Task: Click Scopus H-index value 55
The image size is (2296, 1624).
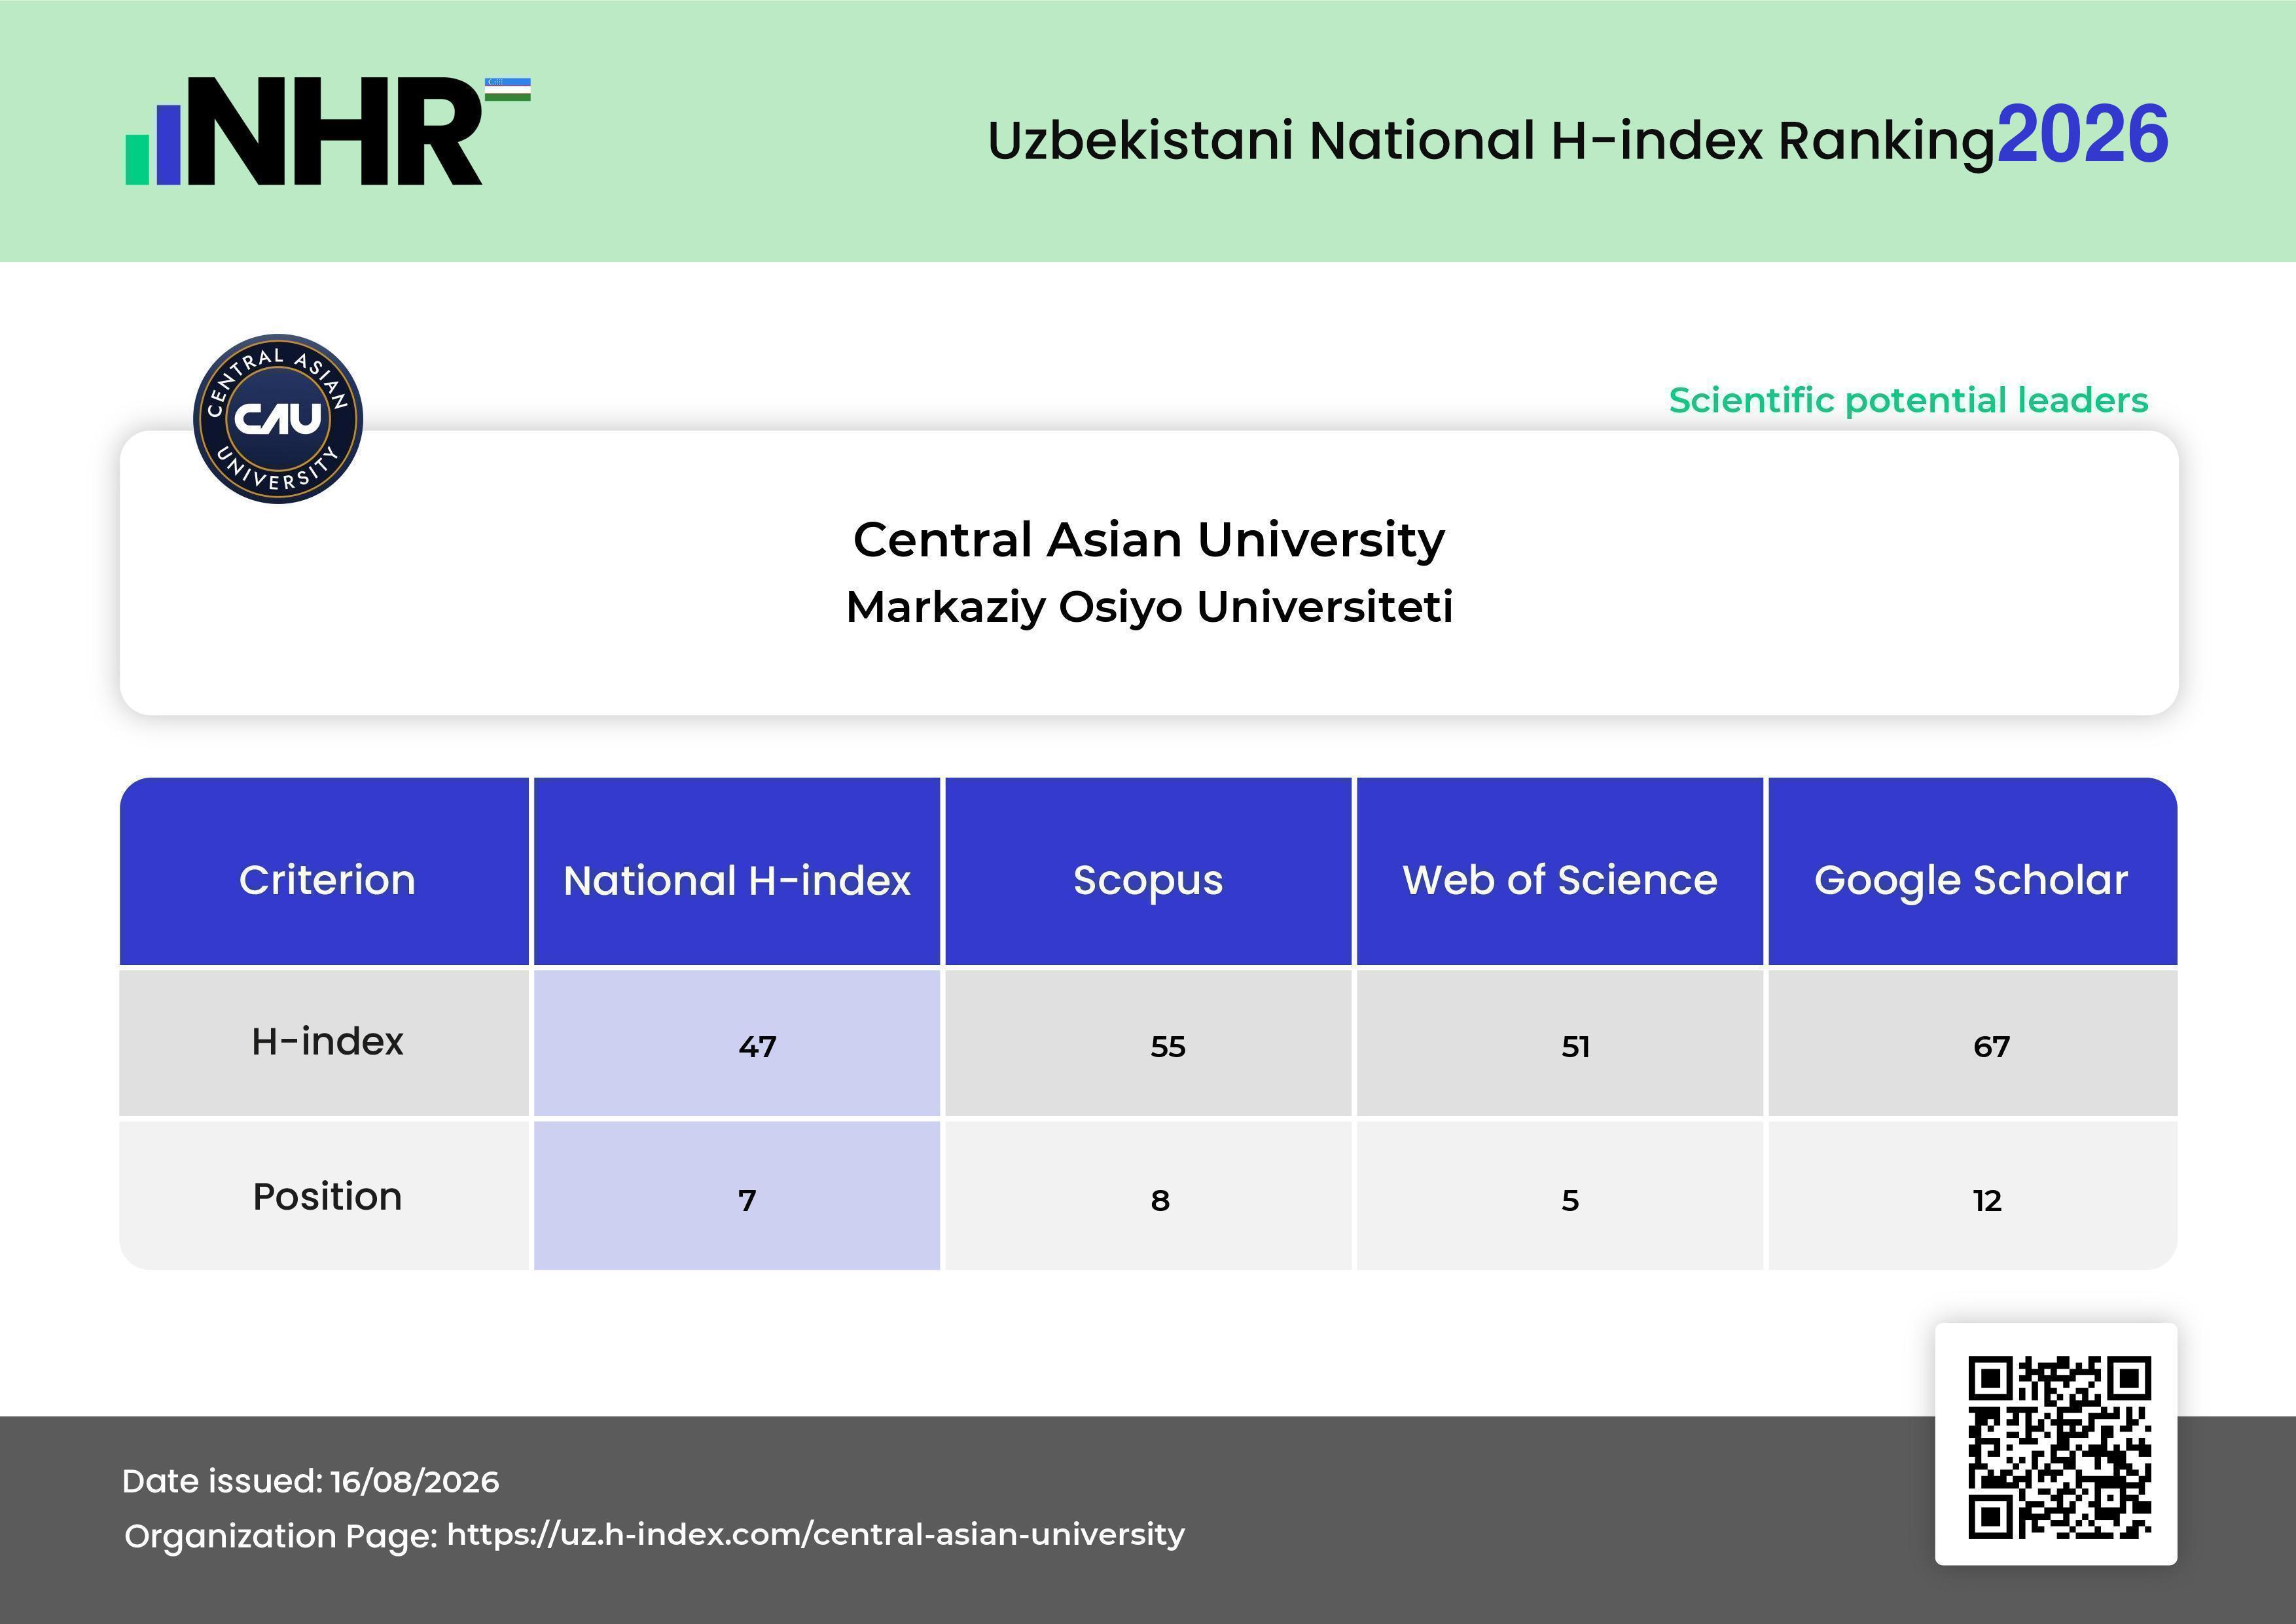Action: pyautogui.click(x=1168, y=1046)
